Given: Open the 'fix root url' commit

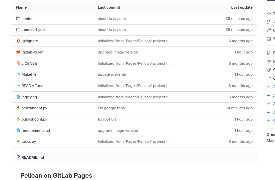Looking at the screenshot, I should 107,119.
